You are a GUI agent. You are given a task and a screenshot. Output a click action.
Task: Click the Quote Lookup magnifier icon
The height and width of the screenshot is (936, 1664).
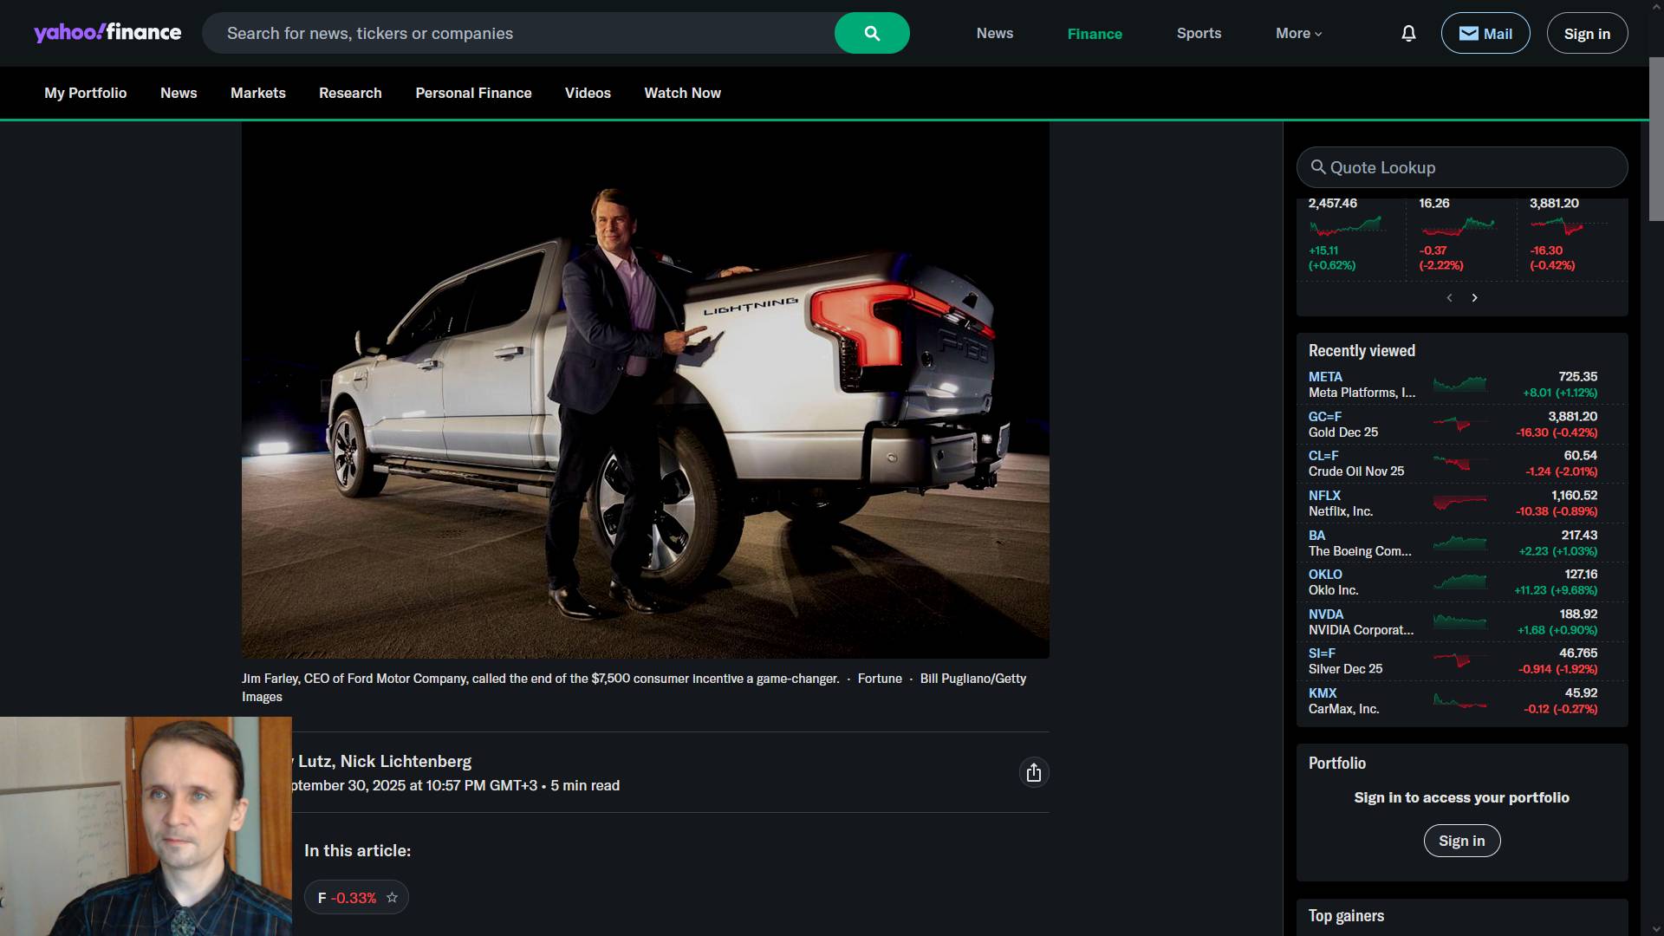click(x=1317, y=167)
